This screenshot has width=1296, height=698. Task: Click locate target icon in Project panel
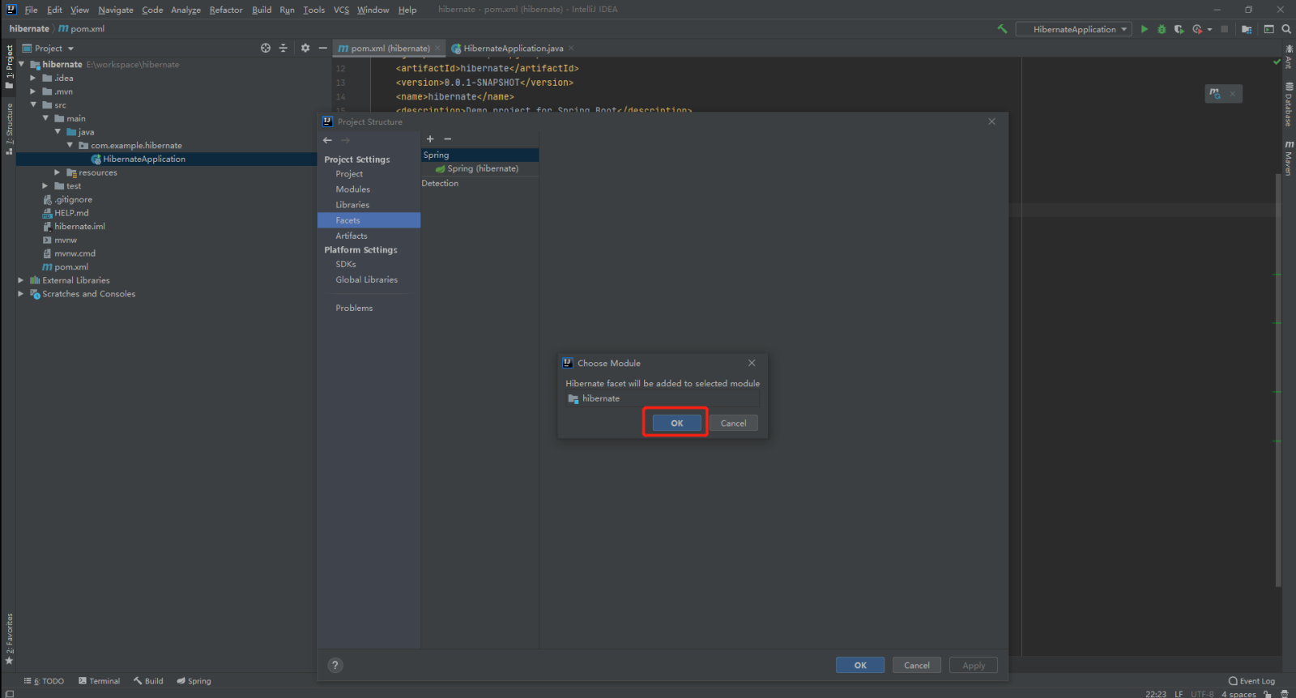click(x=266, y=49)
